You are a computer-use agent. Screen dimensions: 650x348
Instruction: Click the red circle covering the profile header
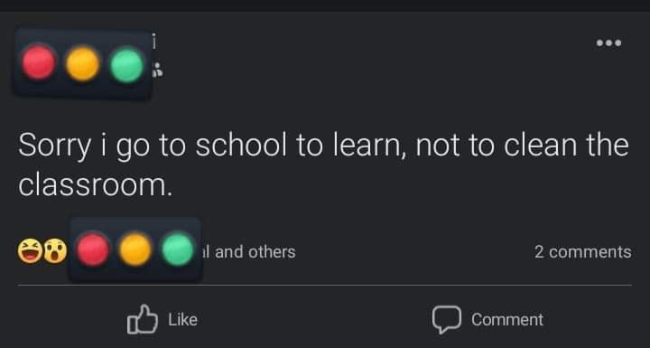point(39,62)
